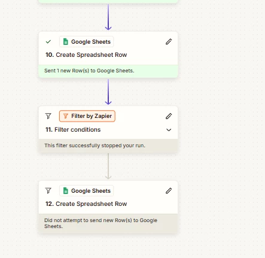The width and height of the screenshot is (265, 258).
Task: Click the green checkmark status on step 10
Action: [48, 42]
